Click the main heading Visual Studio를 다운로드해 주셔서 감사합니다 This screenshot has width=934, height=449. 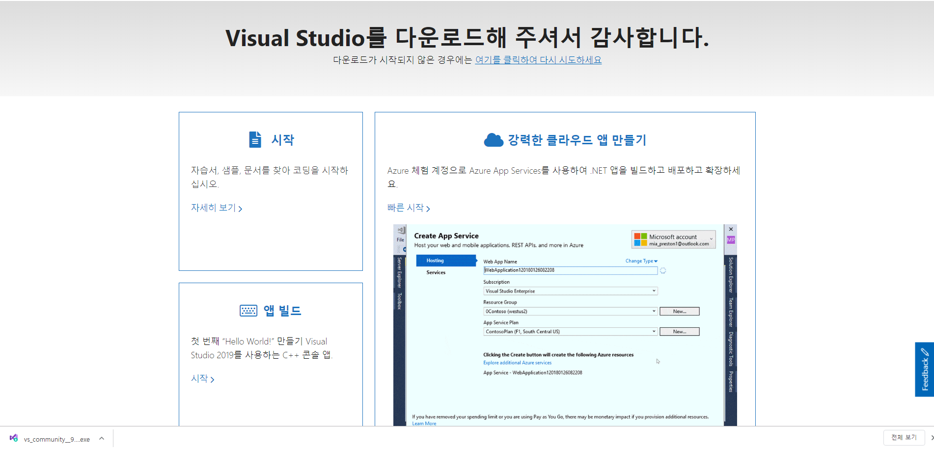(467, 37)
